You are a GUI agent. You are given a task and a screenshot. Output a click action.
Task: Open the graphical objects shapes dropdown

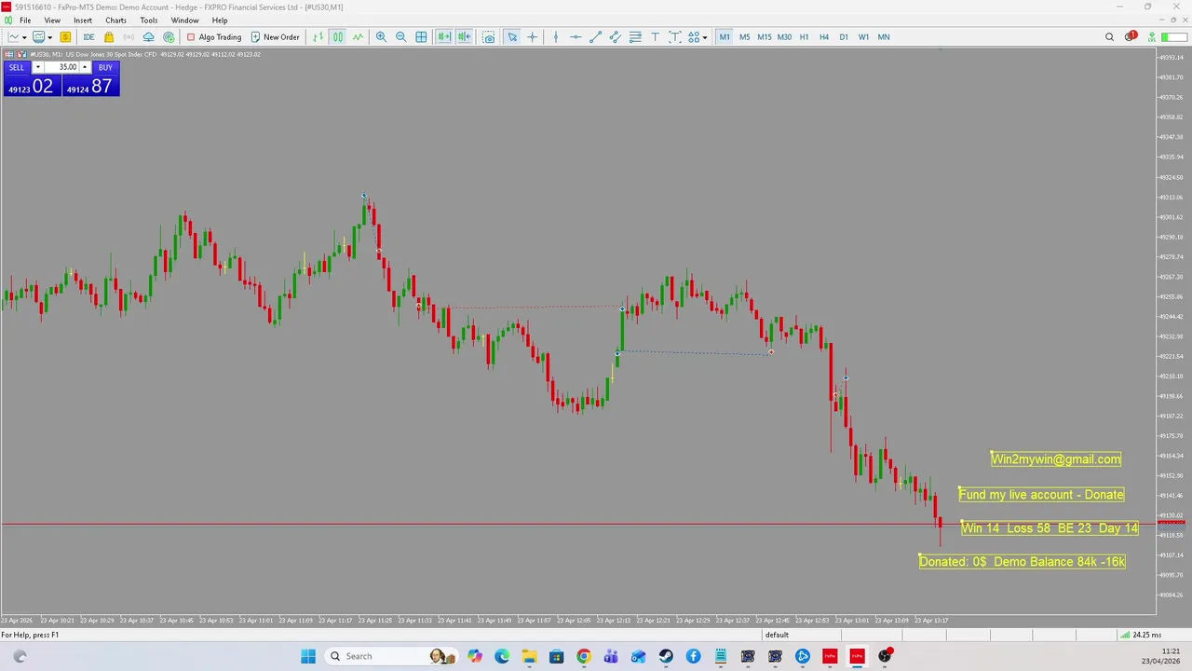705,37
